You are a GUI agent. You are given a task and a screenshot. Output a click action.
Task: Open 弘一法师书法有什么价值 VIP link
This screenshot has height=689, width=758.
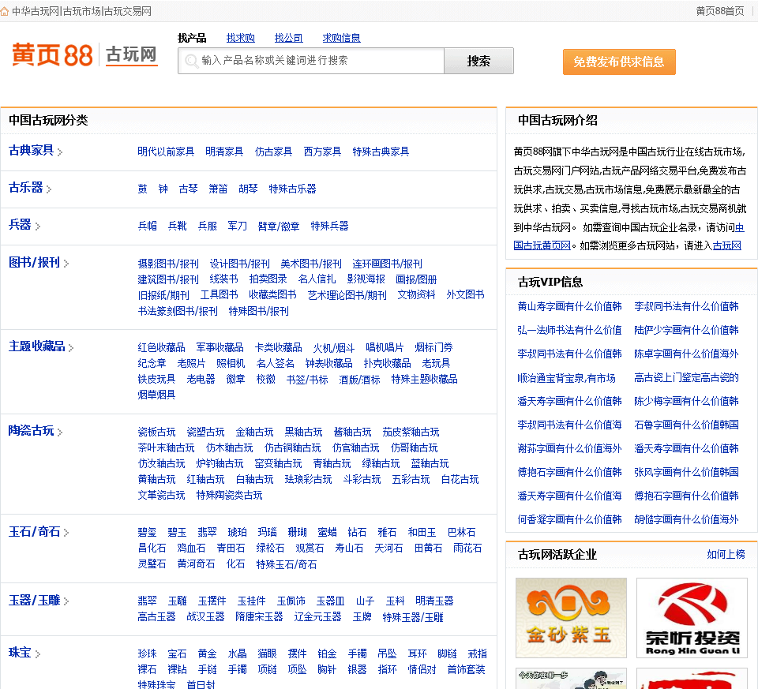point(569,330)
